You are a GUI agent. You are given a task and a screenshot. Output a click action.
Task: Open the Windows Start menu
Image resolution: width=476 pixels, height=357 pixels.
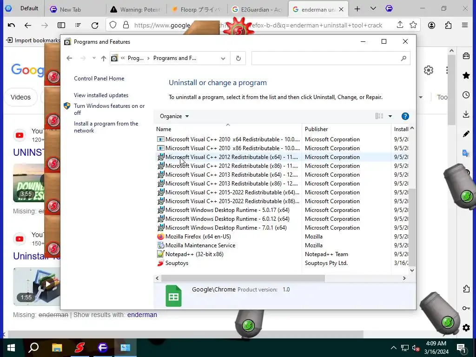click(x=11, y=348)
